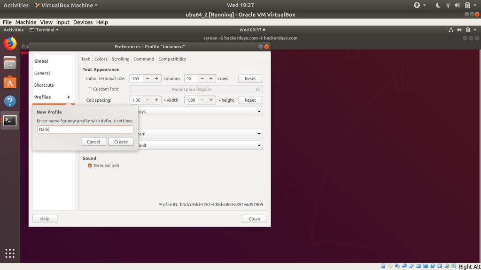Click Create to confirm the new profile
Image resolution: width=481 pixels, height=270 pixels.
pyautogui.click(x=121, y=141)
